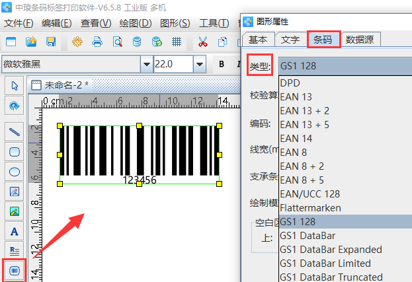Open the barcode type combo box
The image size is (412, 282).
click(x=344, y=66)
